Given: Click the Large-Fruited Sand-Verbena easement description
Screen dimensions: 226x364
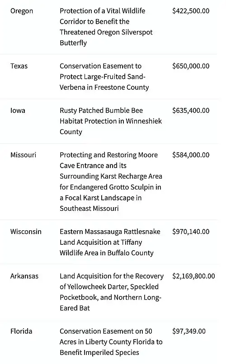Looking at the screenshot, I should [x=104, y=77].
